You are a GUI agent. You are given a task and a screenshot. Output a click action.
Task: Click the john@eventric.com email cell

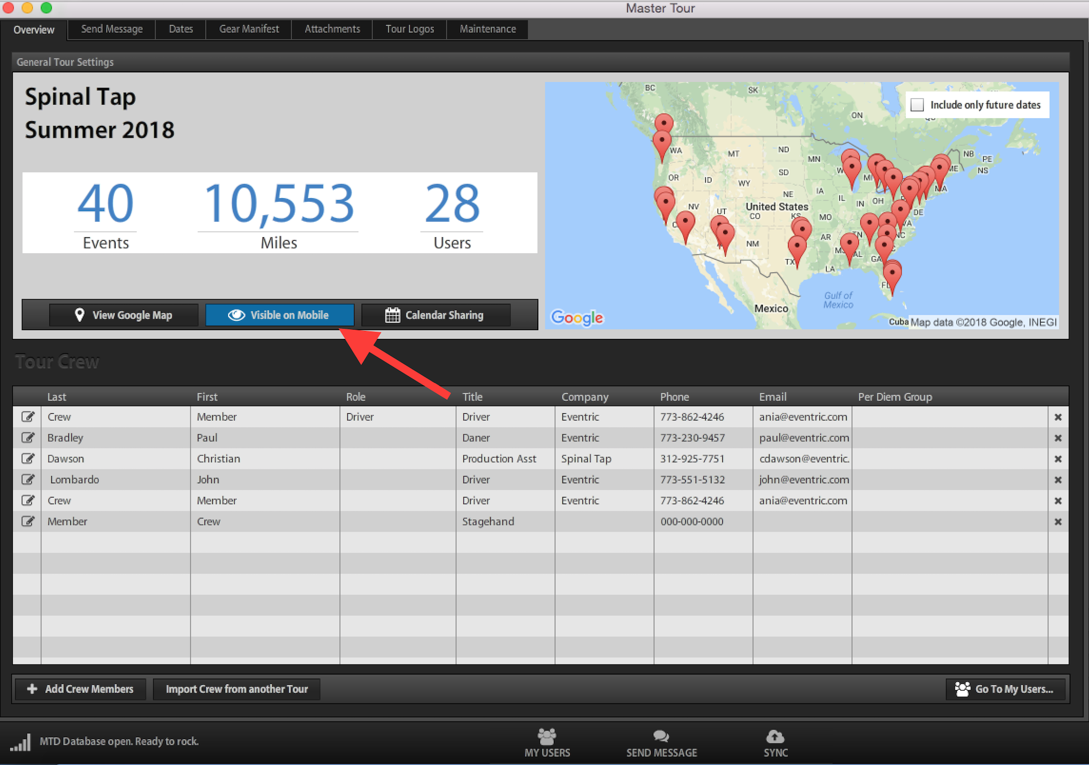[802, 480]
